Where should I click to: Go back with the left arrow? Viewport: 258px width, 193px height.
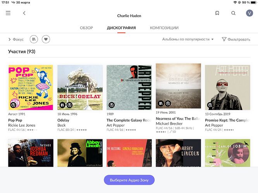point(24,13)
